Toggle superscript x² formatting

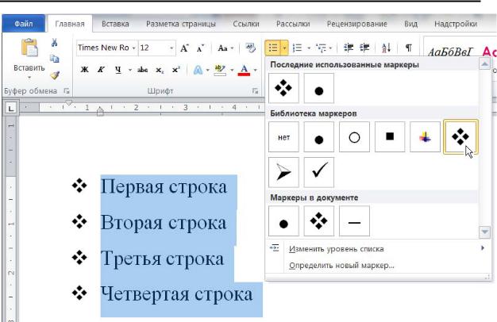176,70
